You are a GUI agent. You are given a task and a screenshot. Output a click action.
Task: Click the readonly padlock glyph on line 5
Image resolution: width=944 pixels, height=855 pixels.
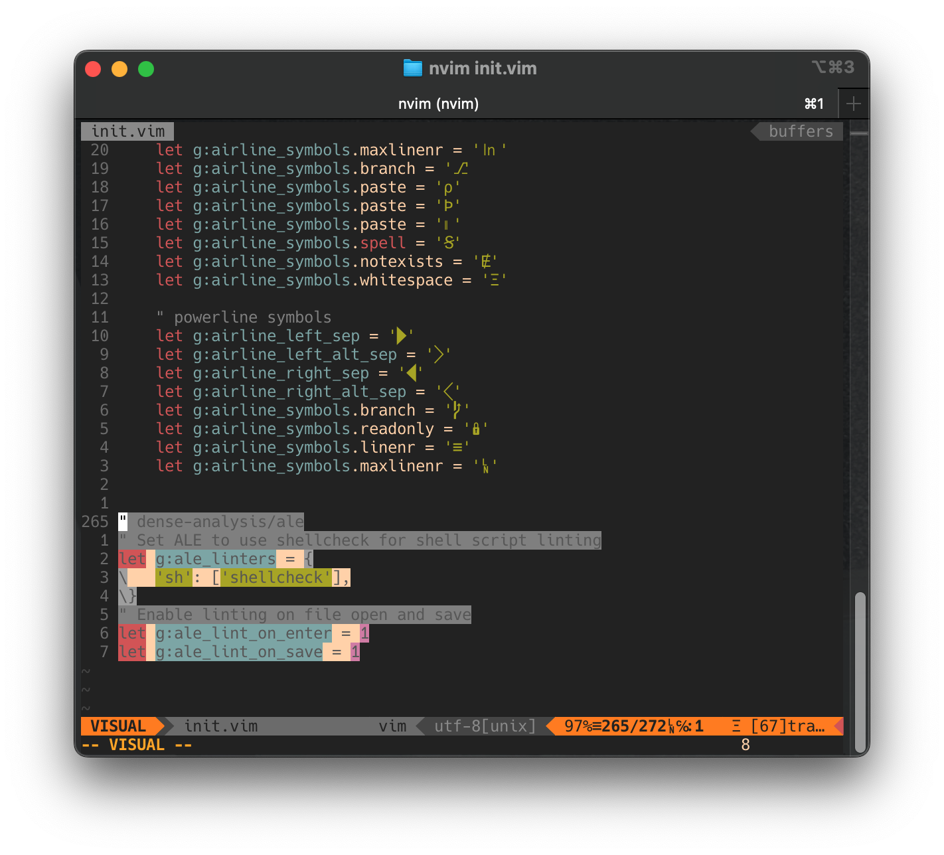pyautogui.click(x=475, y=429)
